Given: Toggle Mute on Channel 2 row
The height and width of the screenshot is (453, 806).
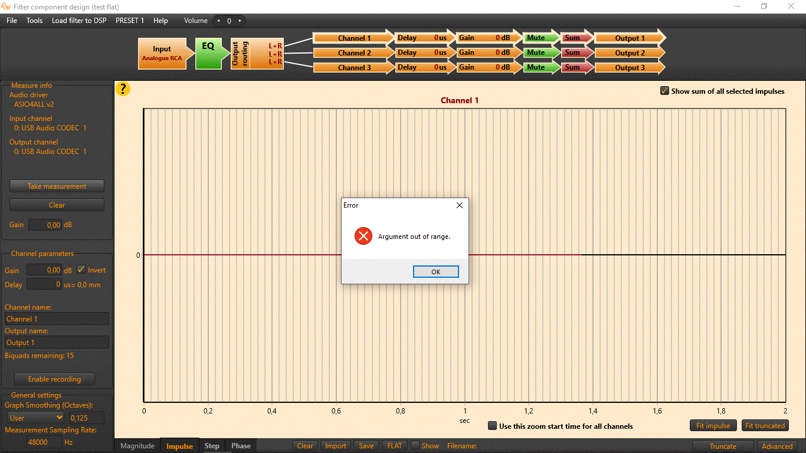Looking at the screenshot, I should coord(540,52).
